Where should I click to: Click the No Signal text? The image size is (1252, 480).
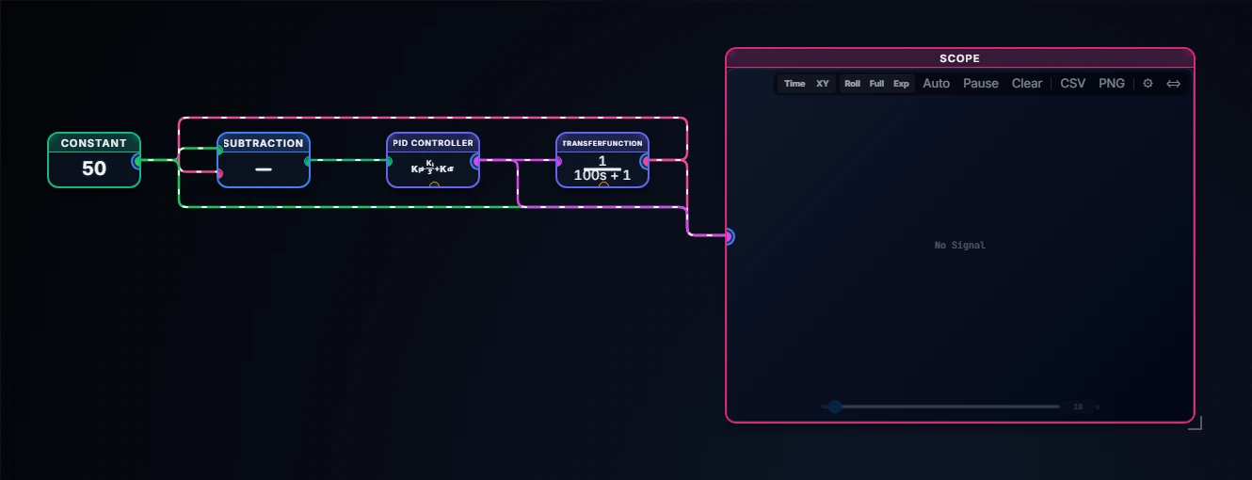(x=960, y=246)
